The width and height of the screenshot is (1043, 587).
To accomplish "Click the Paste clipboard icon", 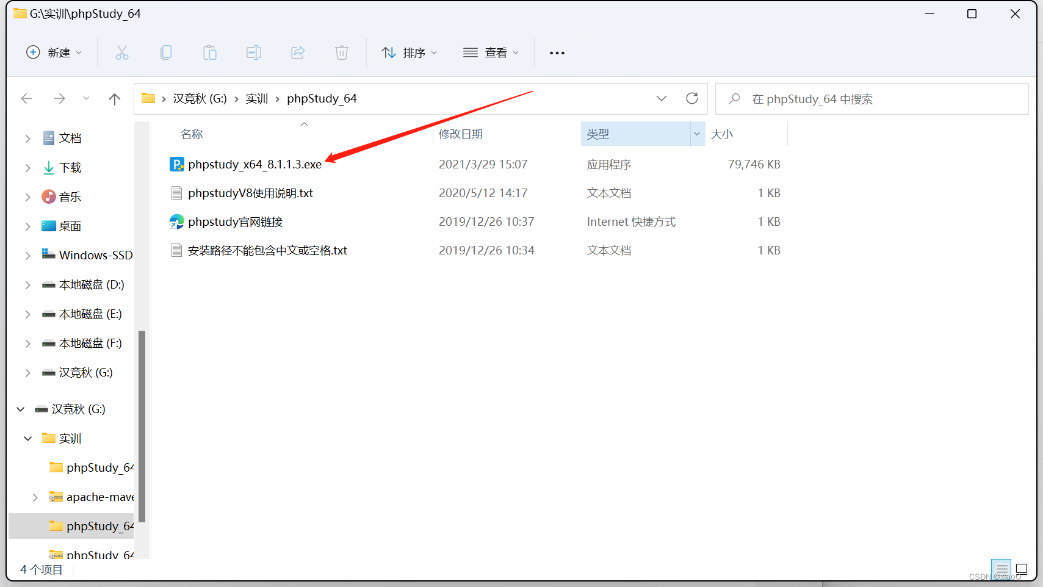I will pyautogui.click(x=210, y=52).
